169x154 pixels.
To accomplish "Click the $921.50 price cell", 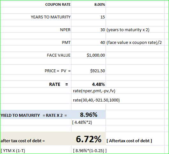I will click(98, 71).
